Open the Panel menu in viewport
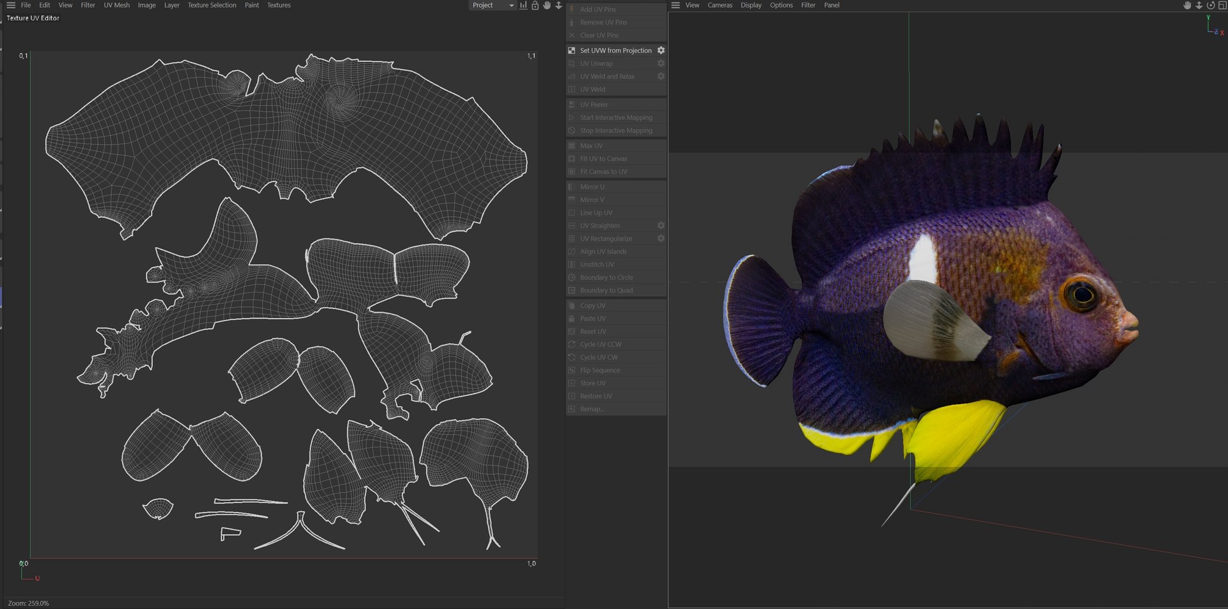The height and width of the screenshot is (609, 1228). 831,5
